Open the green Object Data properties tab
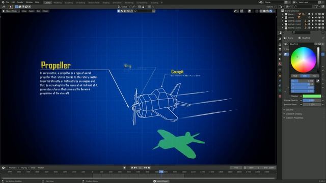Image resolution: width=326 pixels, height=183 pixels. pos(280,90)
